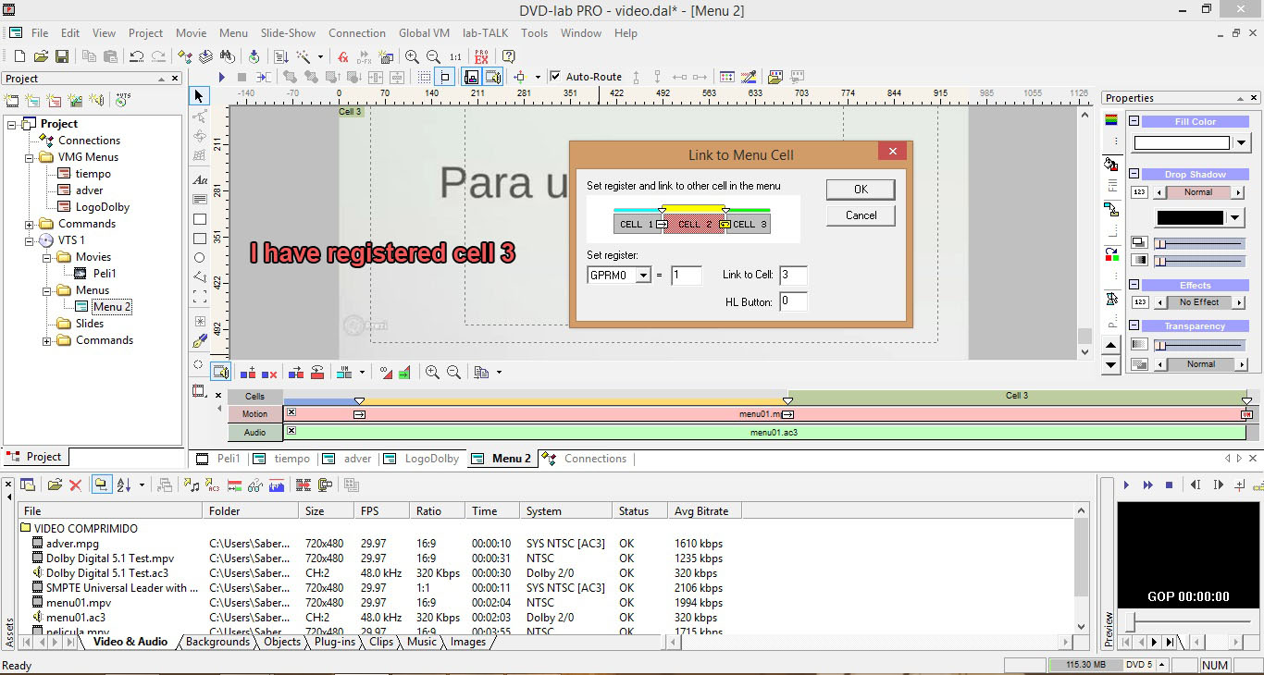
Task: Click the Delete cell icon above timeline
Action: (269, 373)
